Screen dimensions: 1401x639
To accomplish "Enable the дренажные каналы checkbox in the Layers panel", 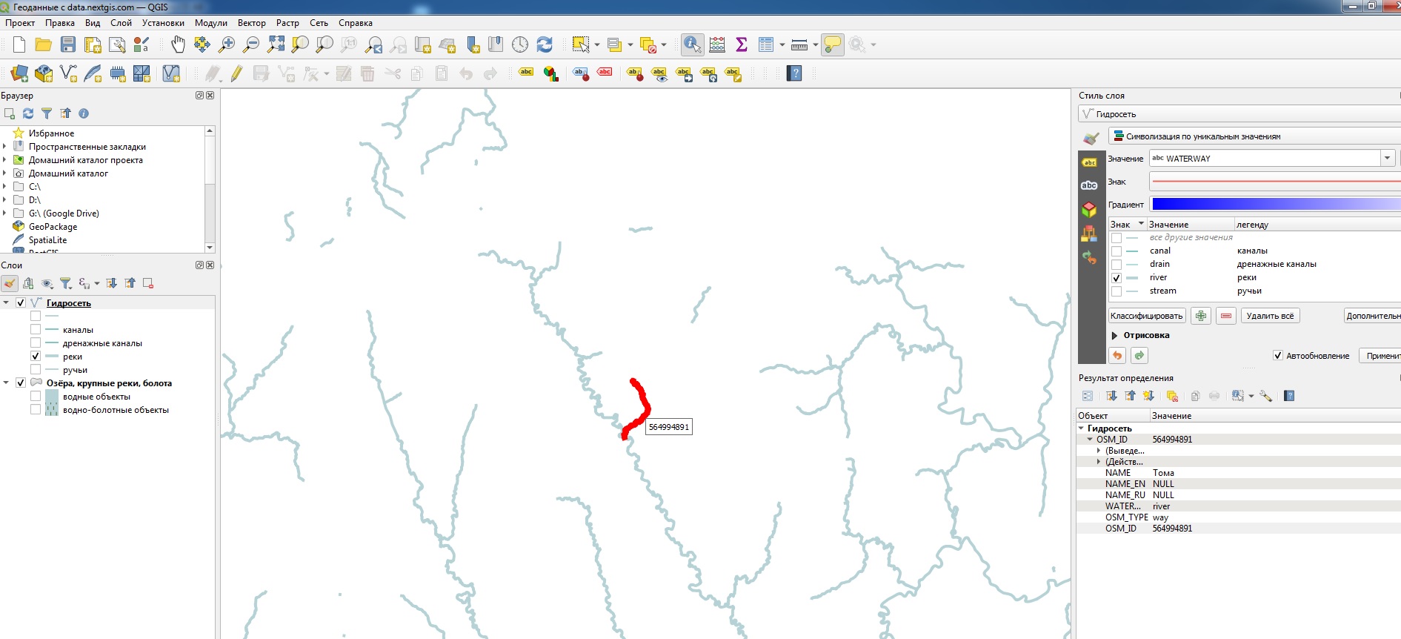I will point(36,342).
